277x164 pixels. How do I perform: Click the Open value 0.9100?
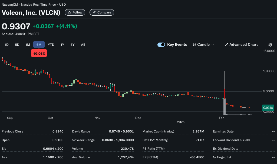pos(58,140)
